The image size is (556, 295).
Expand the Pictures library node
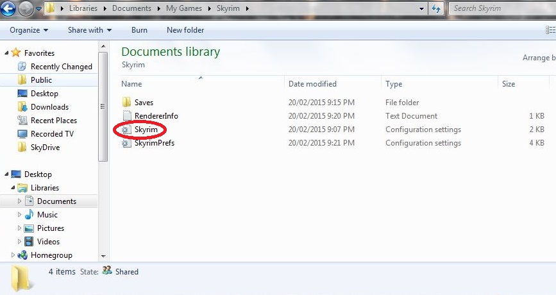[19, 228]
